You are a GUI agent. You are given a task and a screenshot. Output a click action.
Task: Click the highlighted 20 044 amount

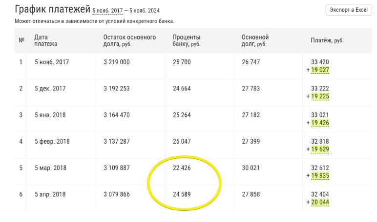320,202
